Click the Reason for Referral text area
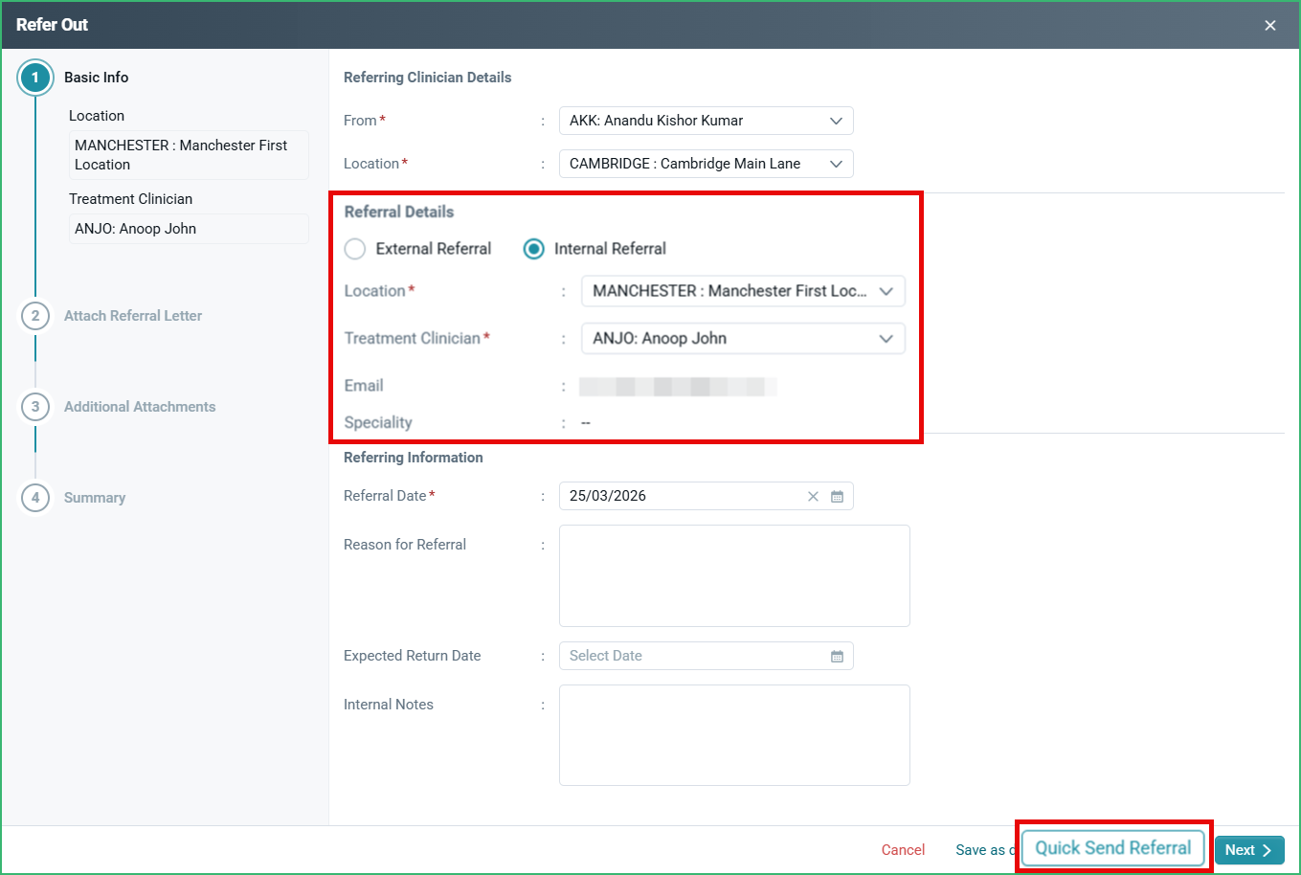 click(x=734, y=575)
